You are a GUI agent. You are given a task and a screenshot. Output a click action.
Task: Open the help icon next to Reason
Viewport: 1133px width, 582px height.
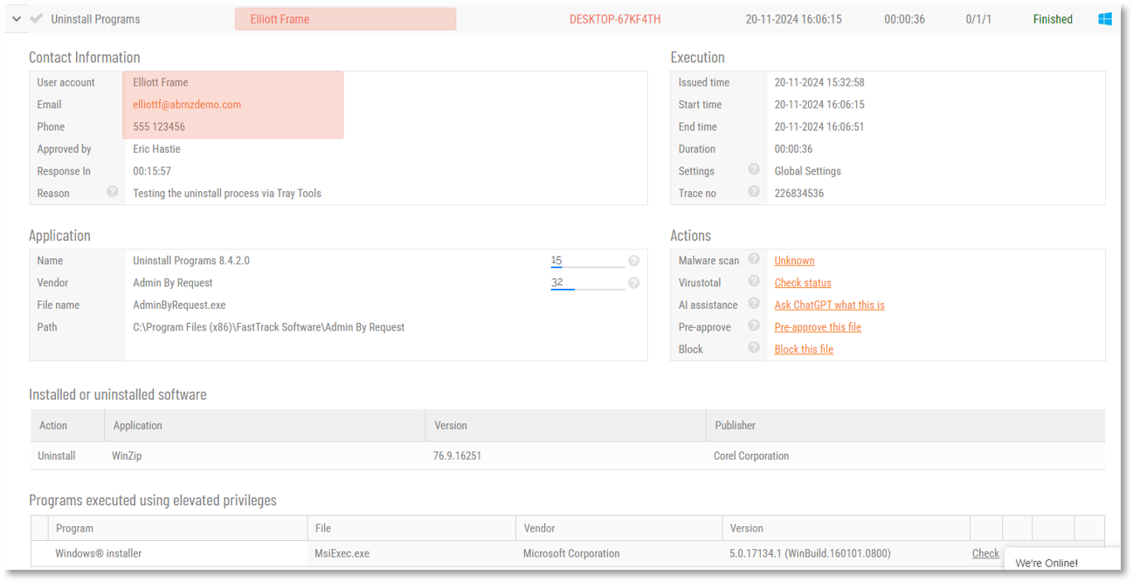(x=112, y=192)
